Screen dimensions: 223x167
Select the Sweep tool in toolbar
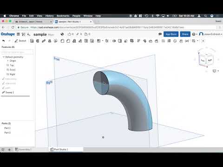pyautogui.click(x=44, y=41)
